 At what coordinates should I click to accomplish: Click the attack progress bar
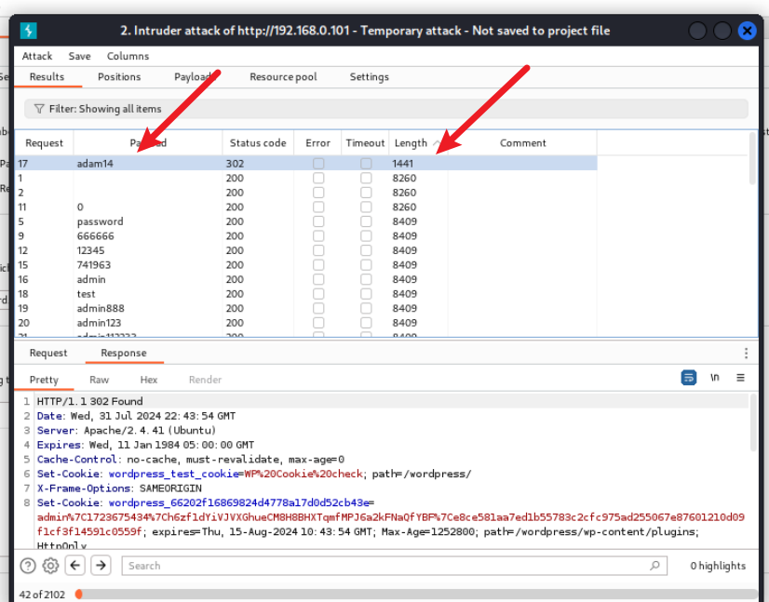point(416,595)
